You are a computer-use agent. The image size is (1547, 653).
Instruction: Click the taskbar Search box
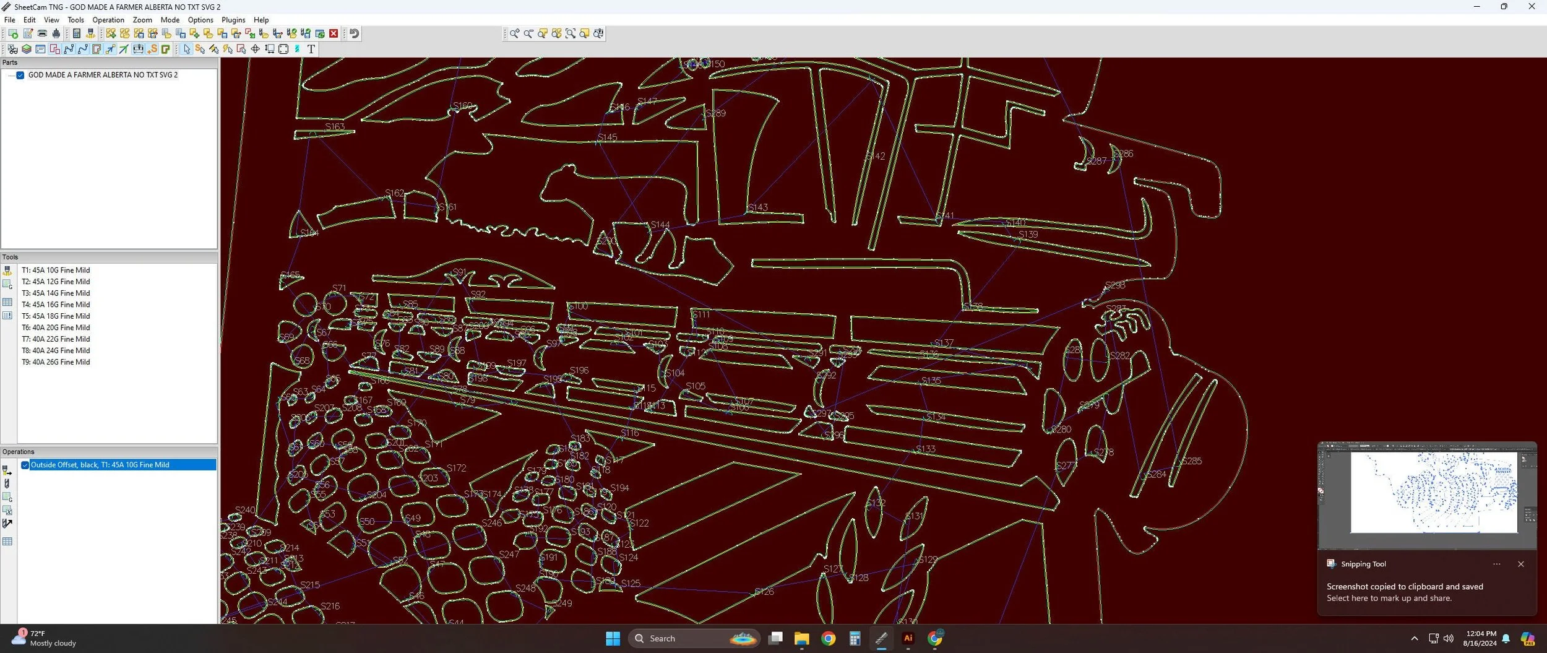point(694,639)
